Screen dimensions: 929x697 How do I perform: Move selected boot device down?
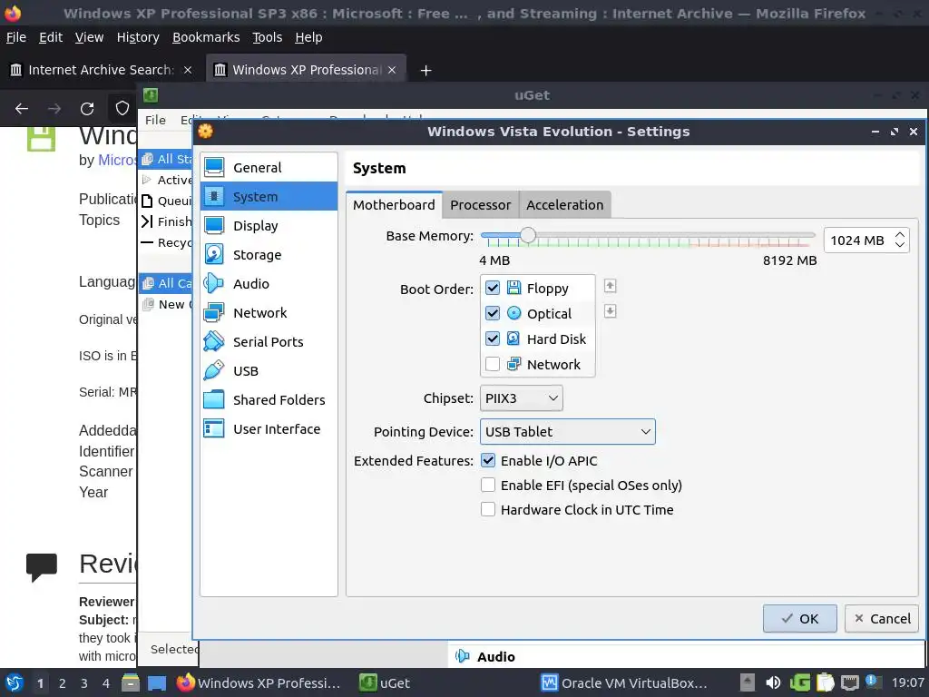[x=610, y=311]
